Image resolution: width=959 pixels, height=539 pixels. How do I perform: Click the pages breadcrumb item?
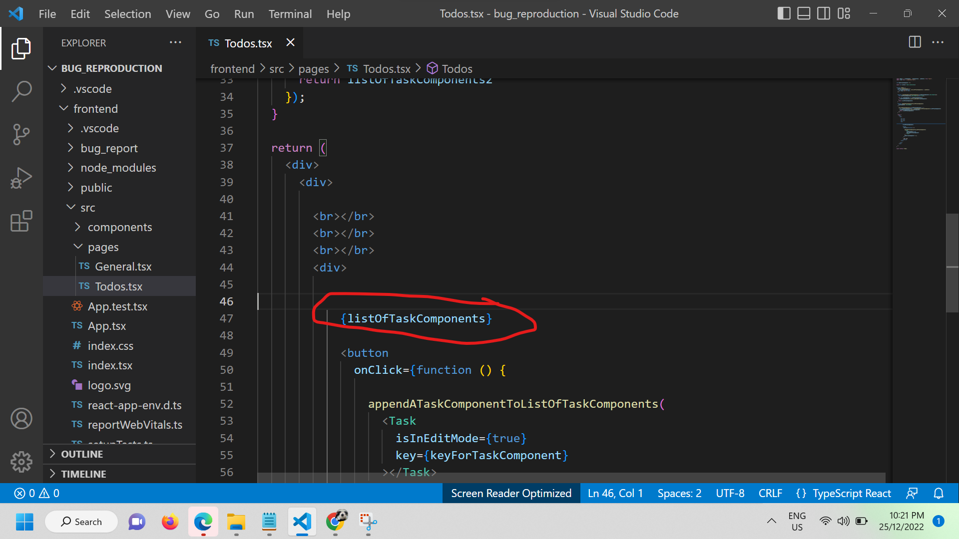point(313,68)
